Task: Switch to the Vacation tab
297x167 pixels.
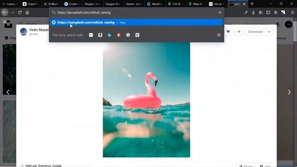Action: click(x=155, y=4)
